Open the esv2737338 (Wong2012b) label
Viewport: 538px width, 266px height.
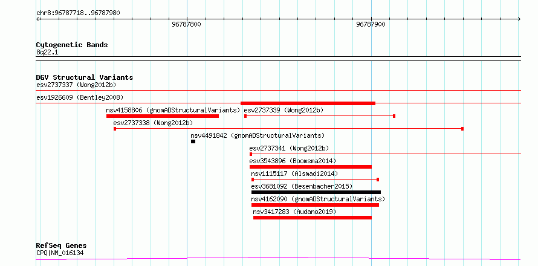click(x=153, y=123)
